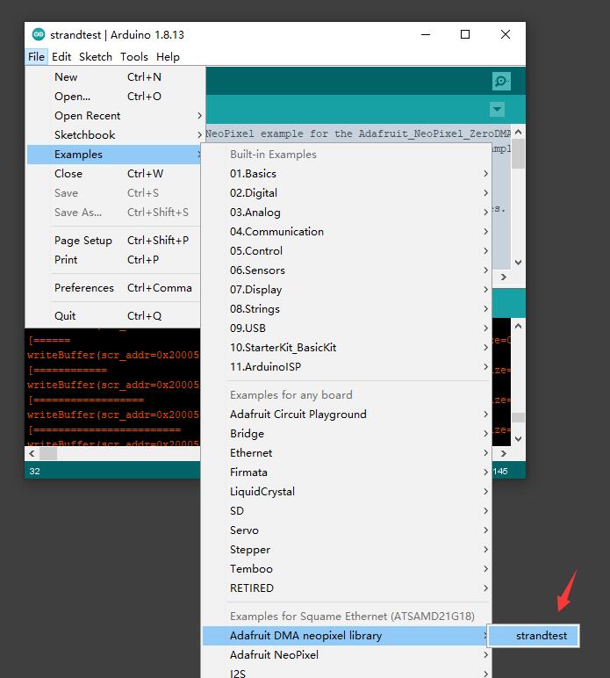This screenshot has width=610, height=678.
Task: Open the Sketch menu
Action: (96, 56)
